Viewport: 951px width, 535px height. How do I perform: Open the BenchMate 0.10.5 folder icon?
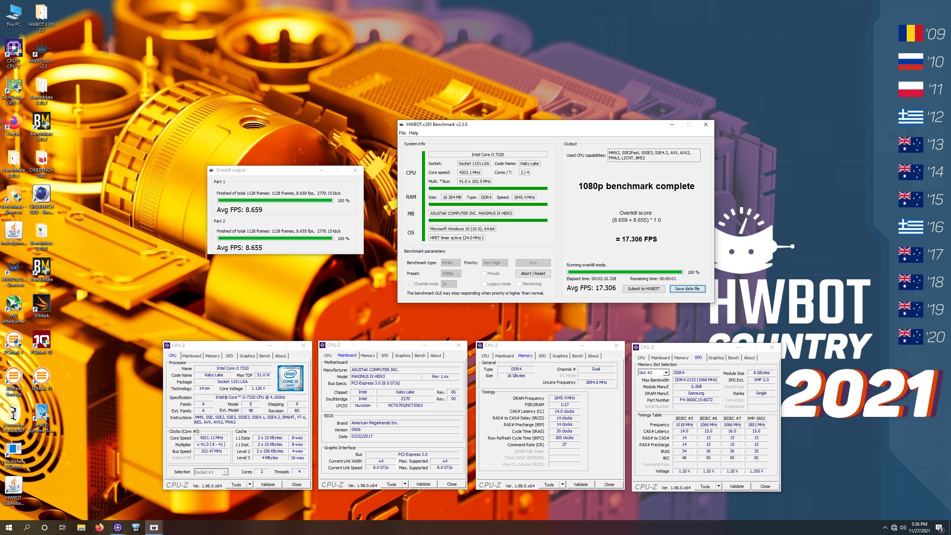tap(14, 163)
